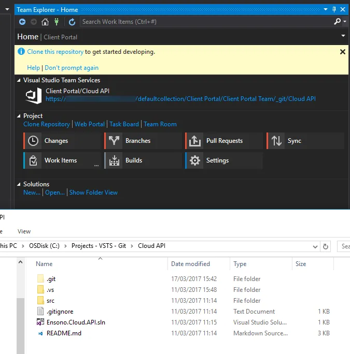Open Team Explorer Home page icon
The image size is (350, 354).
click(x=45, y=22)
